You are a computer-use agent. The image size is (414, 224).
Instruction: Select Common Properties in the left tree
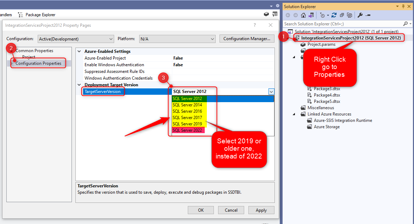coord(34,51)
